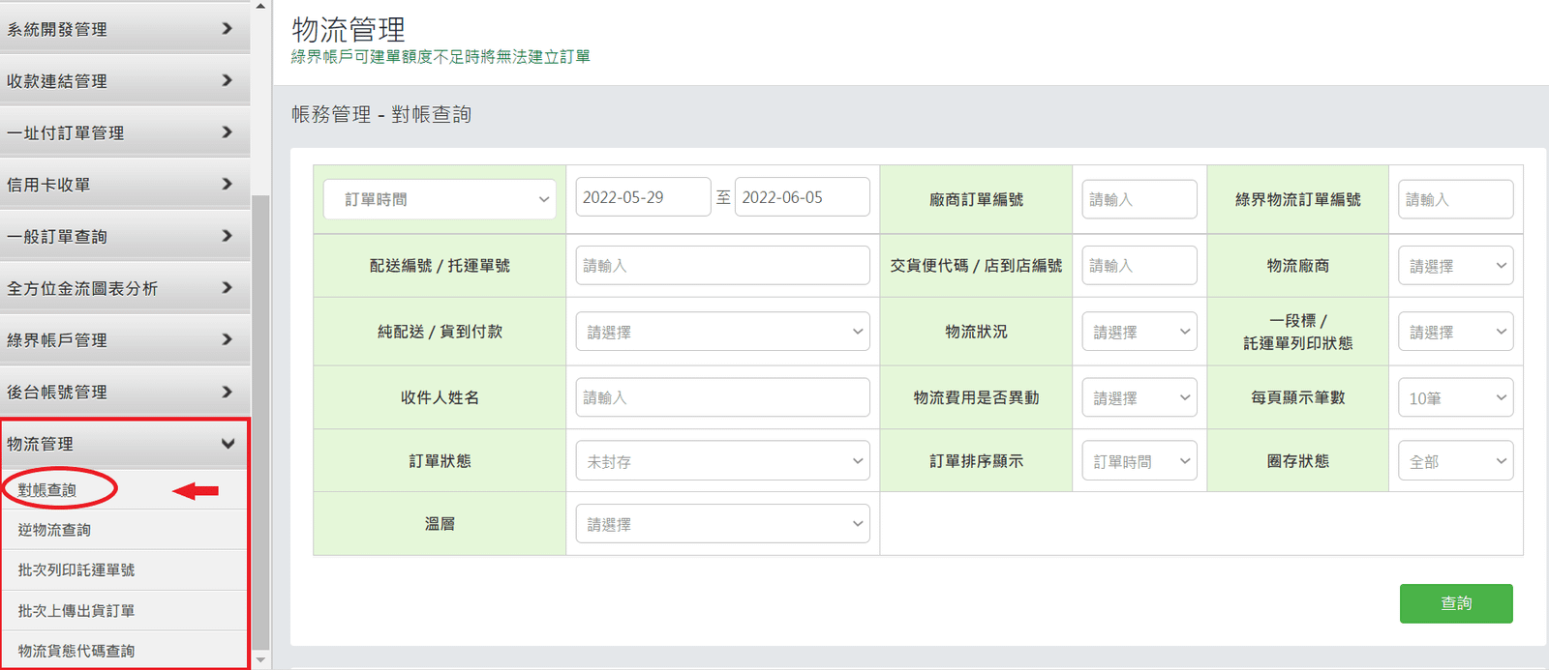Open the 溫層 dropdown
Image resolution: width=1549 pixels, height=670 pixels.
(x=722, y=524)
